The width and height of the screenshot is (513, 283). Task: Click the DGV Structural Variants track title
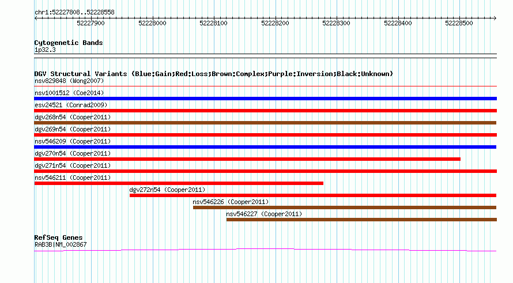213,74
